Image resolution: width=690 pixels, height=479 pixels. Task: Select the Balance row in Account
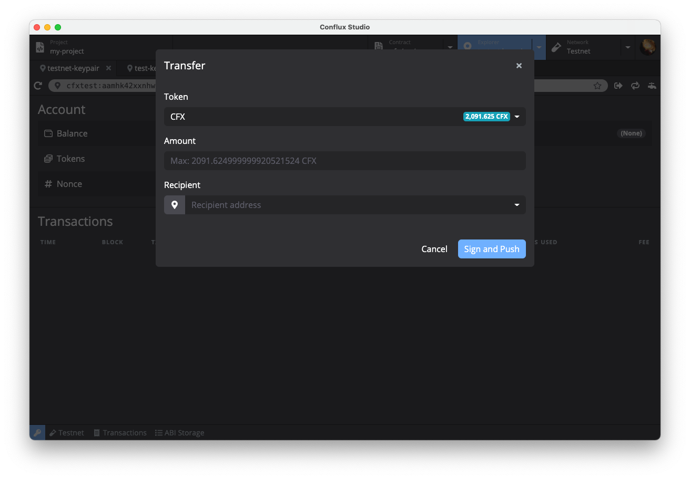pyautogui.click(x=345, y=133)
